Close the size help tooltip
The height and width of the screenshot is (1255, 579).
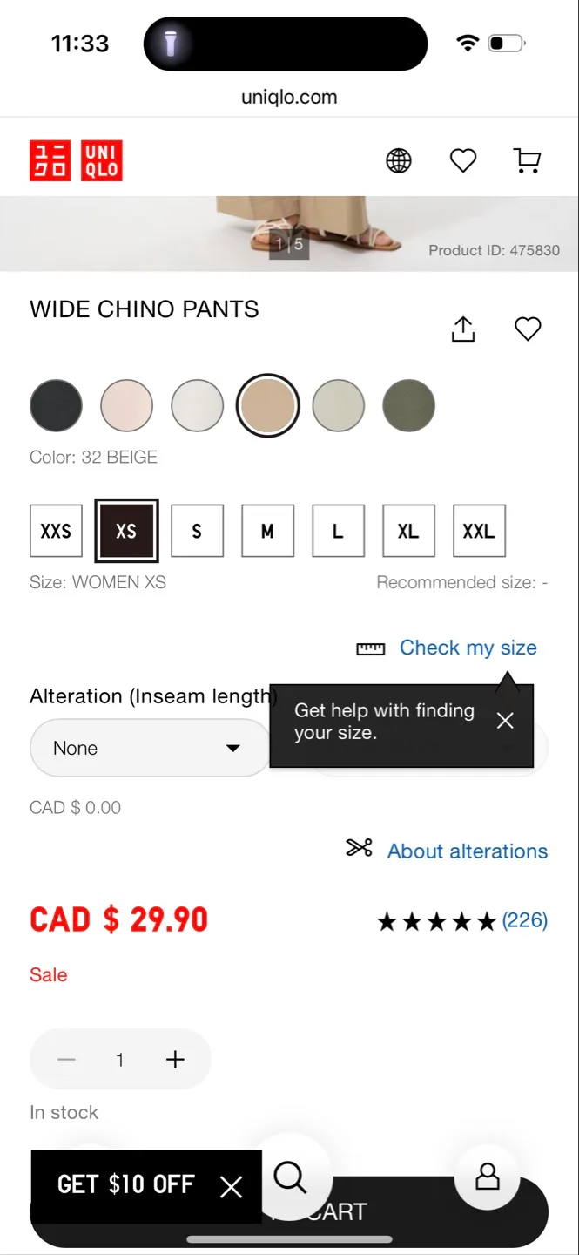[x=505, y=721]
